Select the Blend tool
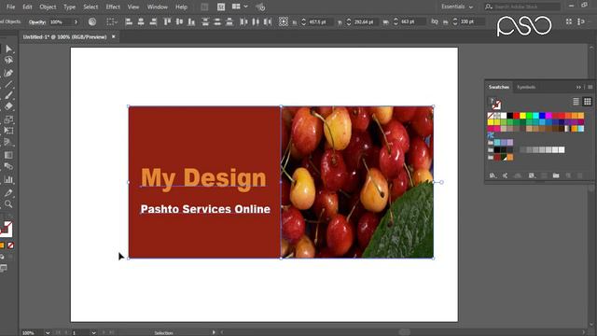597x336 pixels. [x=8, y=166]
